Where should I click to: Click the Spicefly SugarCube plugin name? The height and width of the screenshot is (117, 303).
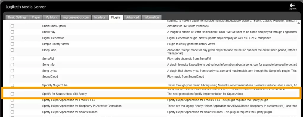coord(55,85)
